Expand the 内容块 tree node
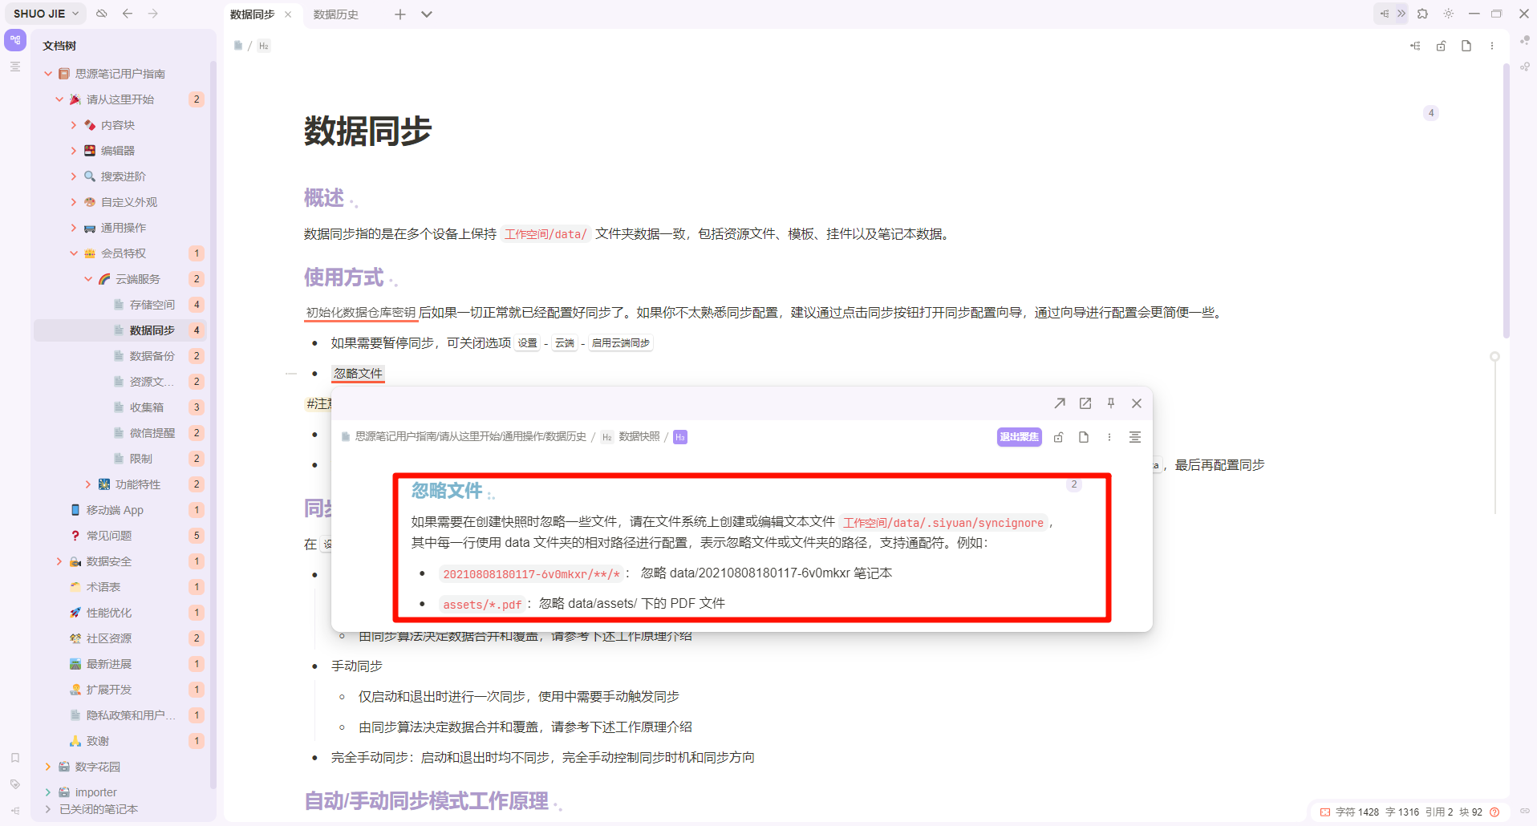 (74, 125)
